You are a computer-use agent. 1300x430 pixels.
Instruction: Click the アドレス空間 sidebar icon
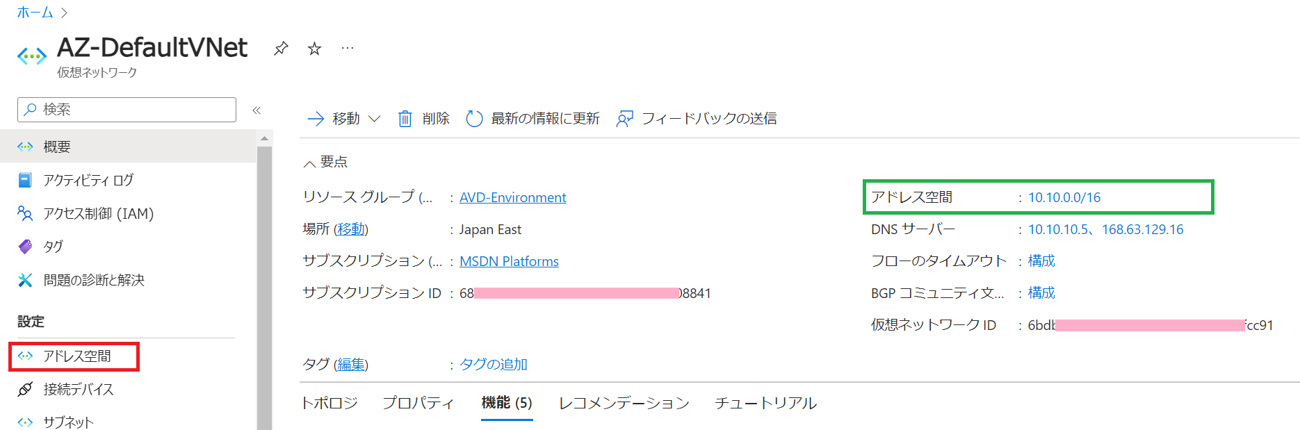click(25, 356)
